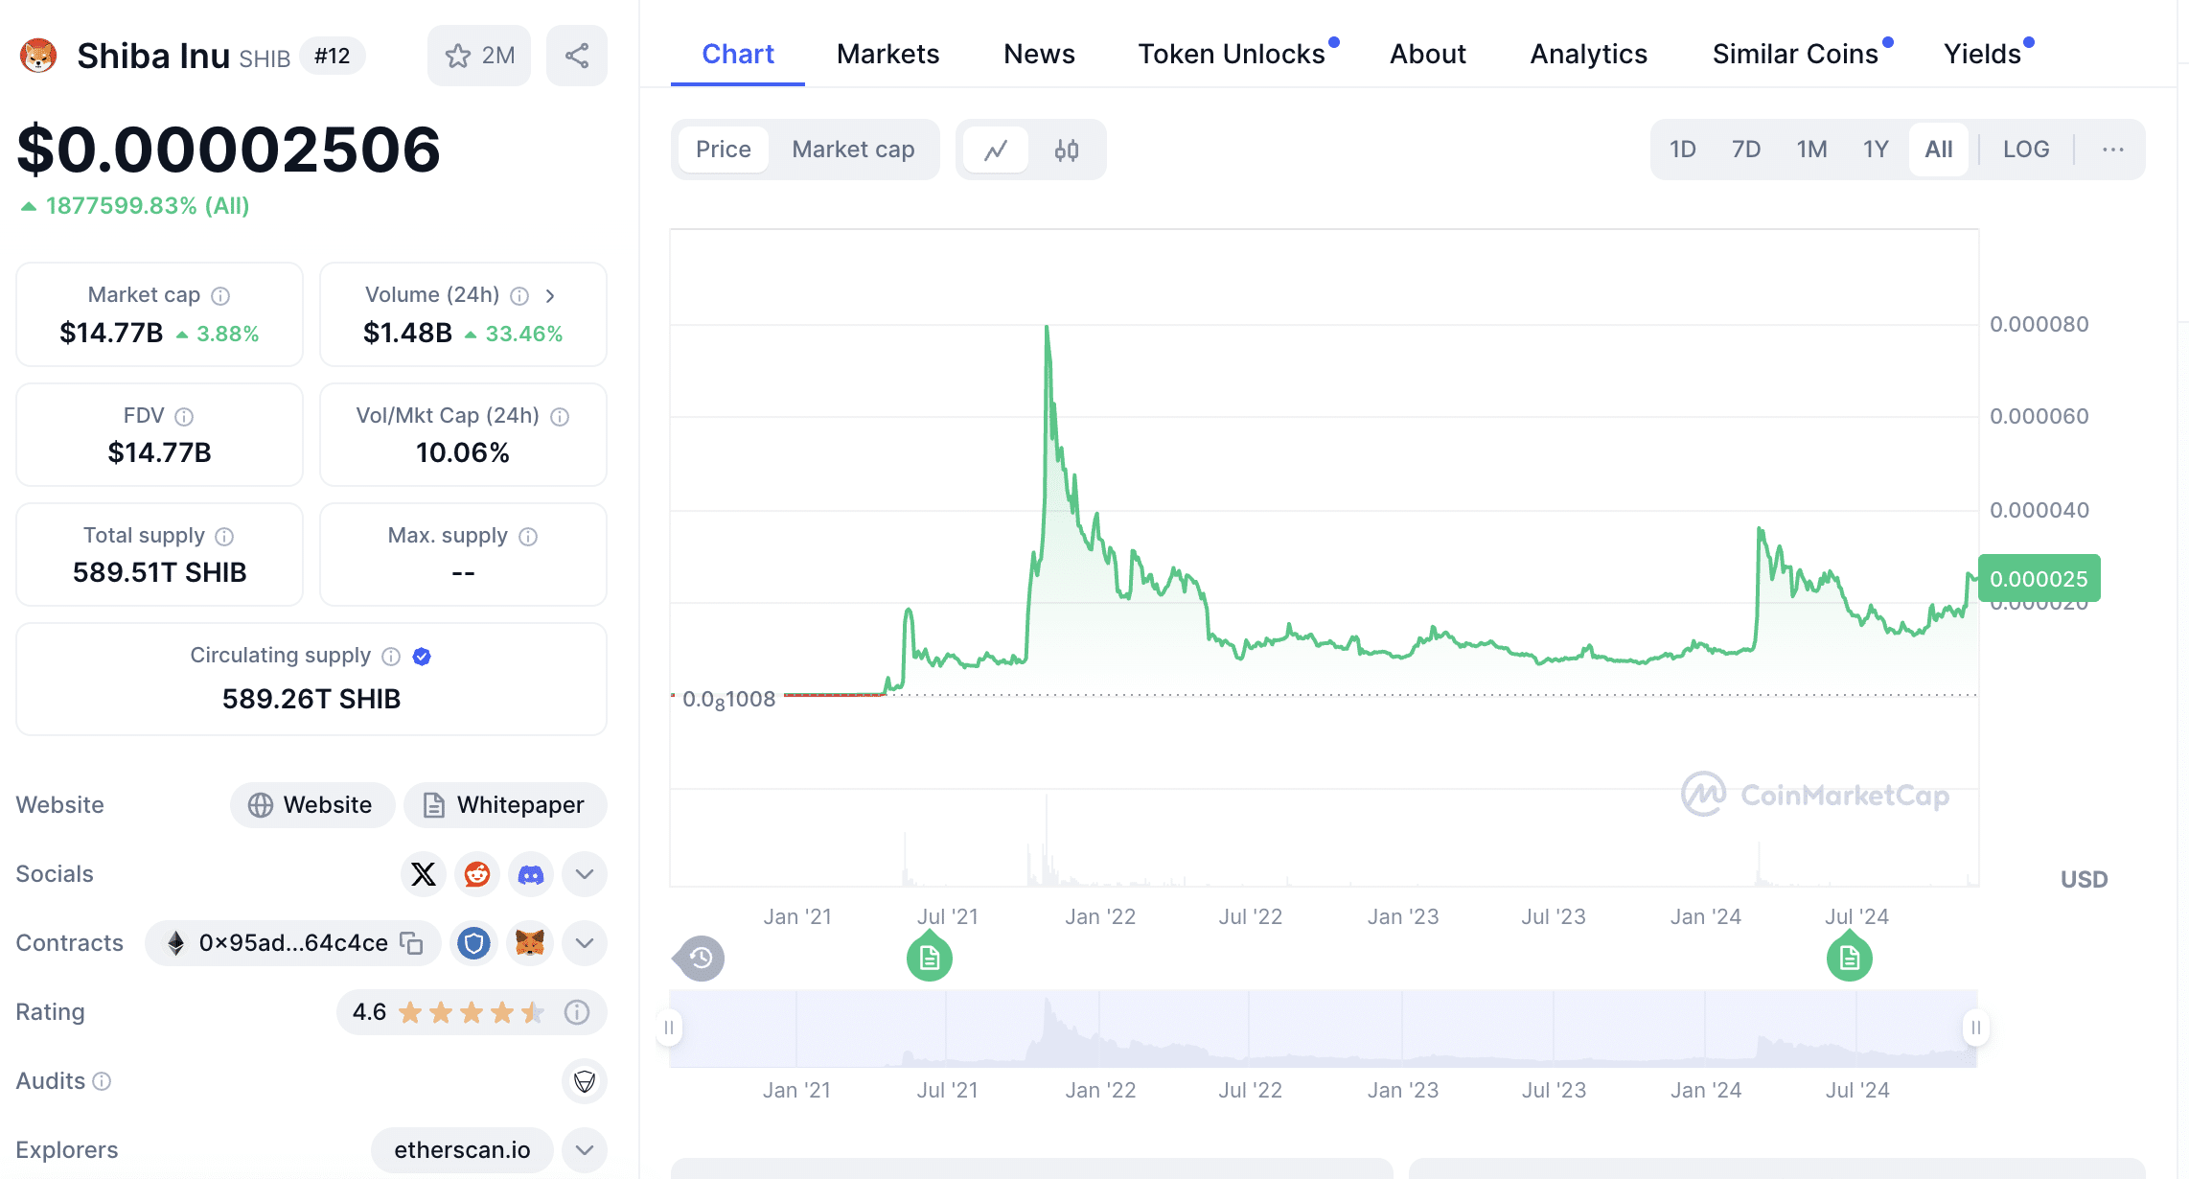2189x1179 pixels.
Task: Open Yields tab
Action: pyautogui.click(x=1982, y=54)
